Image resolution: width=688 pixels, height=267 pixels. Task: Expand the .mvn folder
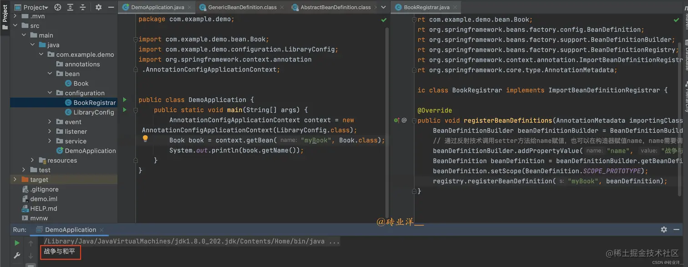(15, 16)
